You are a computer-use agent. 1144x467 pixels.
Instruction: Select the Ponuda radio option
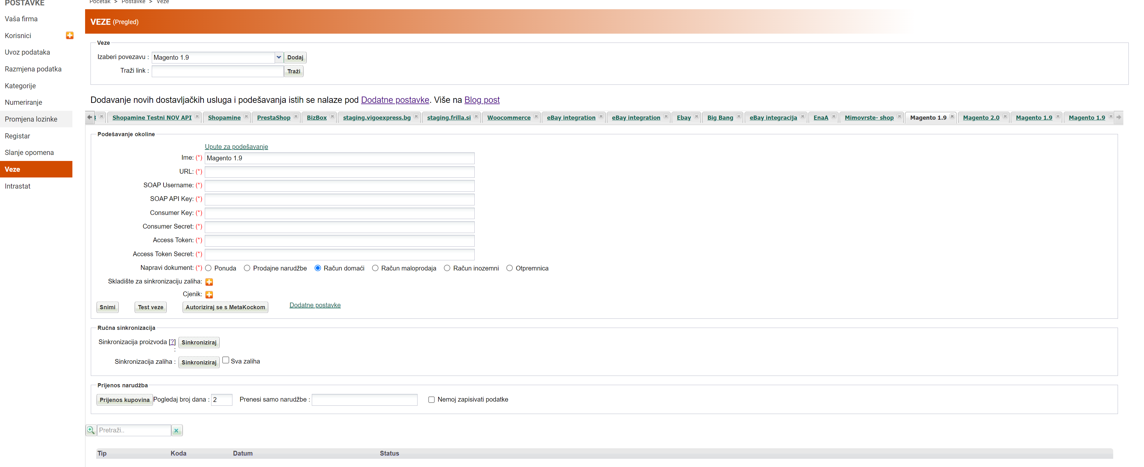208,268
